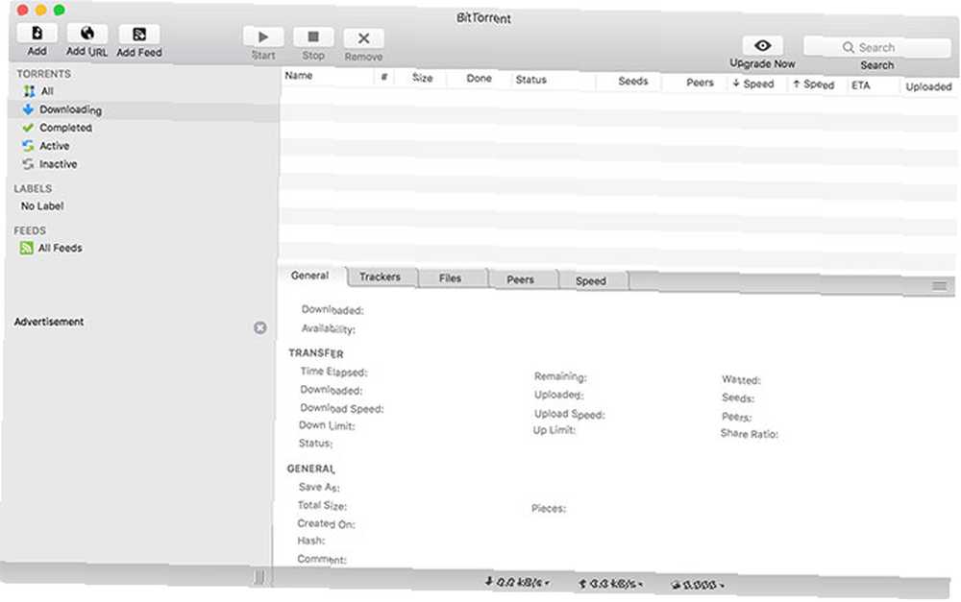This screenshot has width=961, height=602.
Task: Click the FEEDS section header
Action: (30, 230)
